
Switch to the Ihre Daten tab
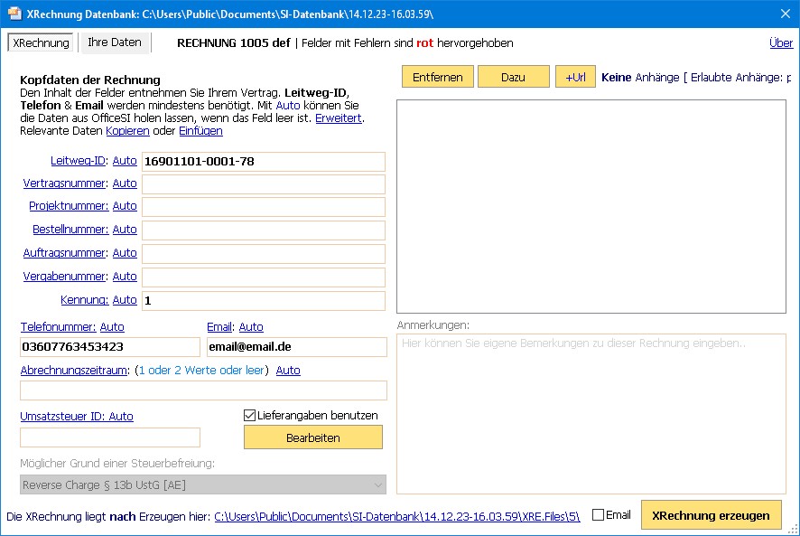click(x=114, y=42)
